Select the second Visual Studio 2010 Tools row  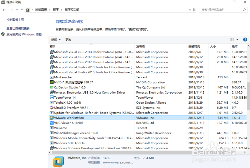point(147,72)
